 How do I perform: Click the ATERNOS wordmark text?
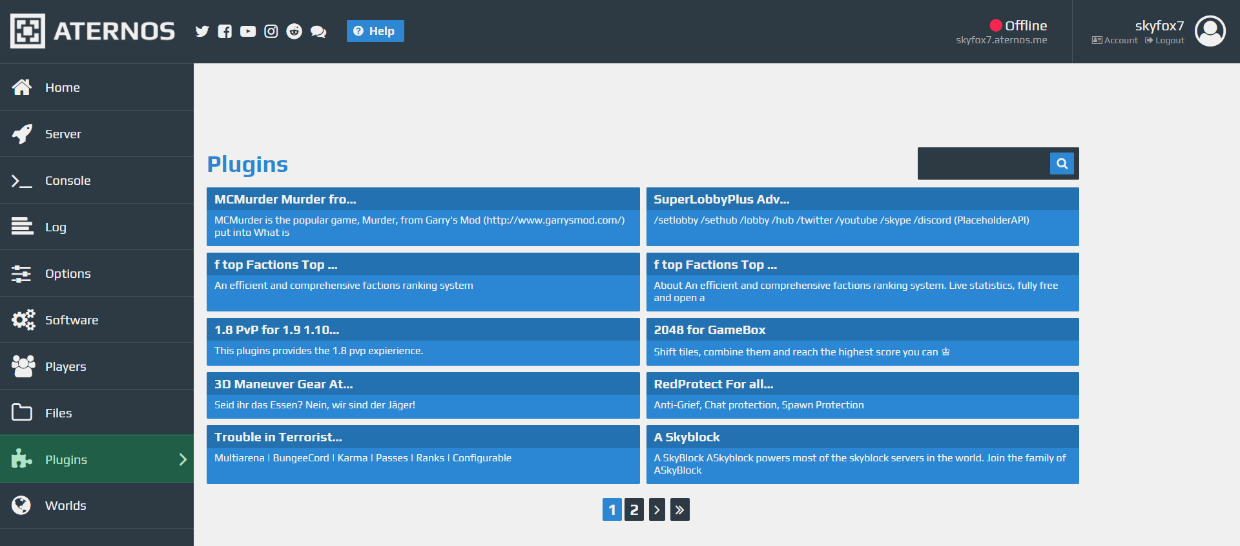114,31
